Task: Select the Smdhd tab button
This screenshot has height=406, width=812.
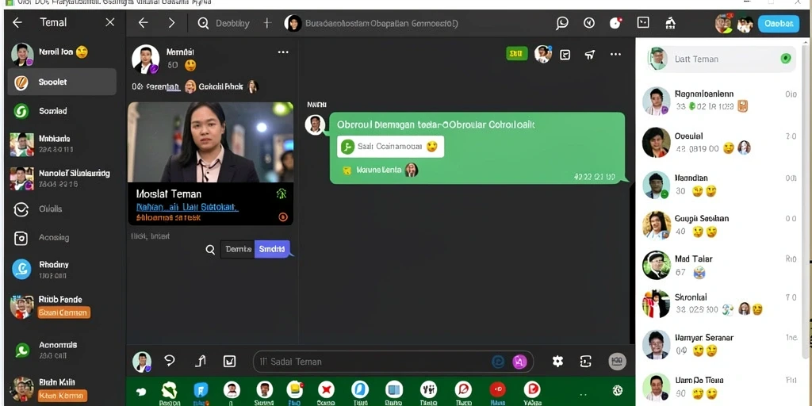Action: coord(272,249)
